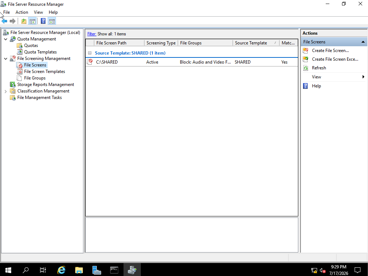The image size is (368, 276).
Task: Expand the Classification Management tree node
Action: [x=6, y=91]
